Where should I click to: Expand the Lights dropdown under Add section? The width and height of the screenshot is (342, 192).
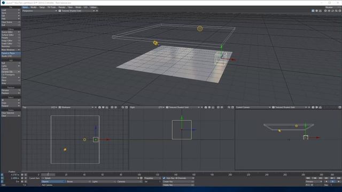pyautogui.click(x=11, y=66)
